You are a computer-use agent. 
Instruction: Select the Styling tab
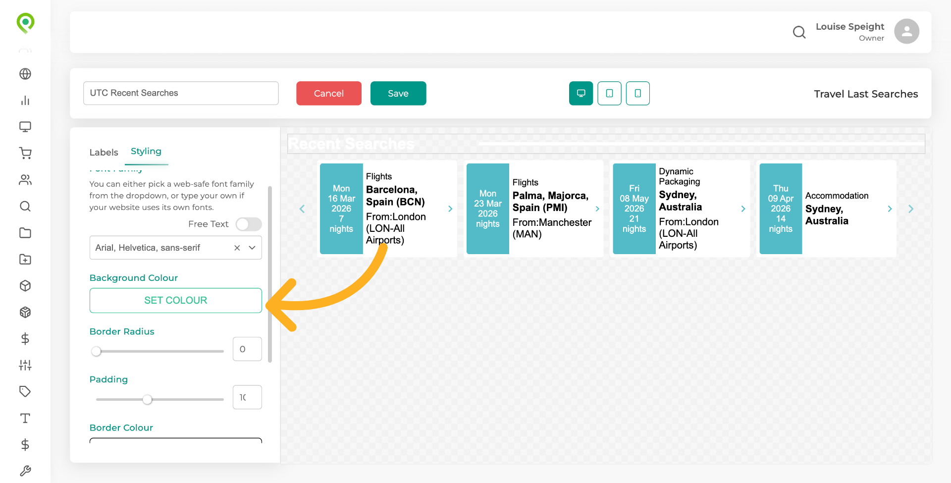coord(146,151)
